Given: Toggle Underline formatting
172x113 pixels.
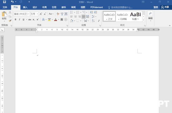Looking at the screenshot, I should coord(23,19).
